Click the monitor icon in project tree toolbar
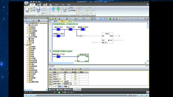This screenshot has width=173, height=97. click(39, 20)
